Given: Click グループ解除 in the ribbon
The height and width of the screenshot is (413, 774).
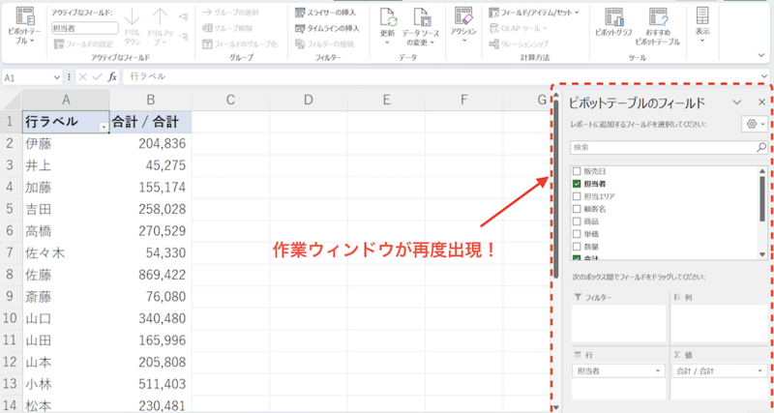Looking at the screenshot, I should [227, 28].
